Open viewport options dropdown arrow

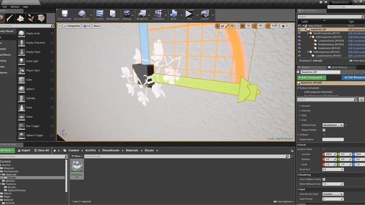point(60,26)
